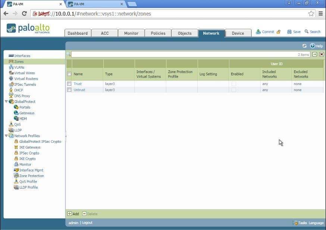Clear the filter with the X icon

pyautogui.click(x=322, y=54)
